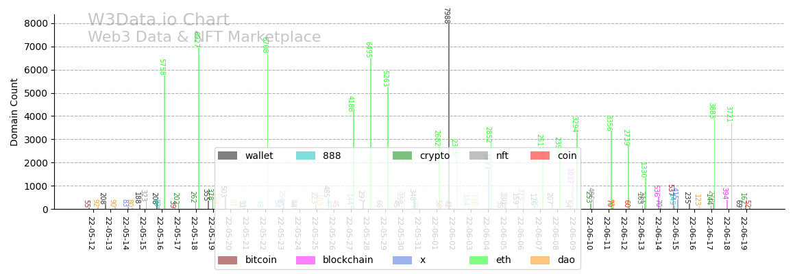Click the 888 legend cyan swatch
Image resolution: width=795 pixels, height=274 pixels.
click(306, 156)
